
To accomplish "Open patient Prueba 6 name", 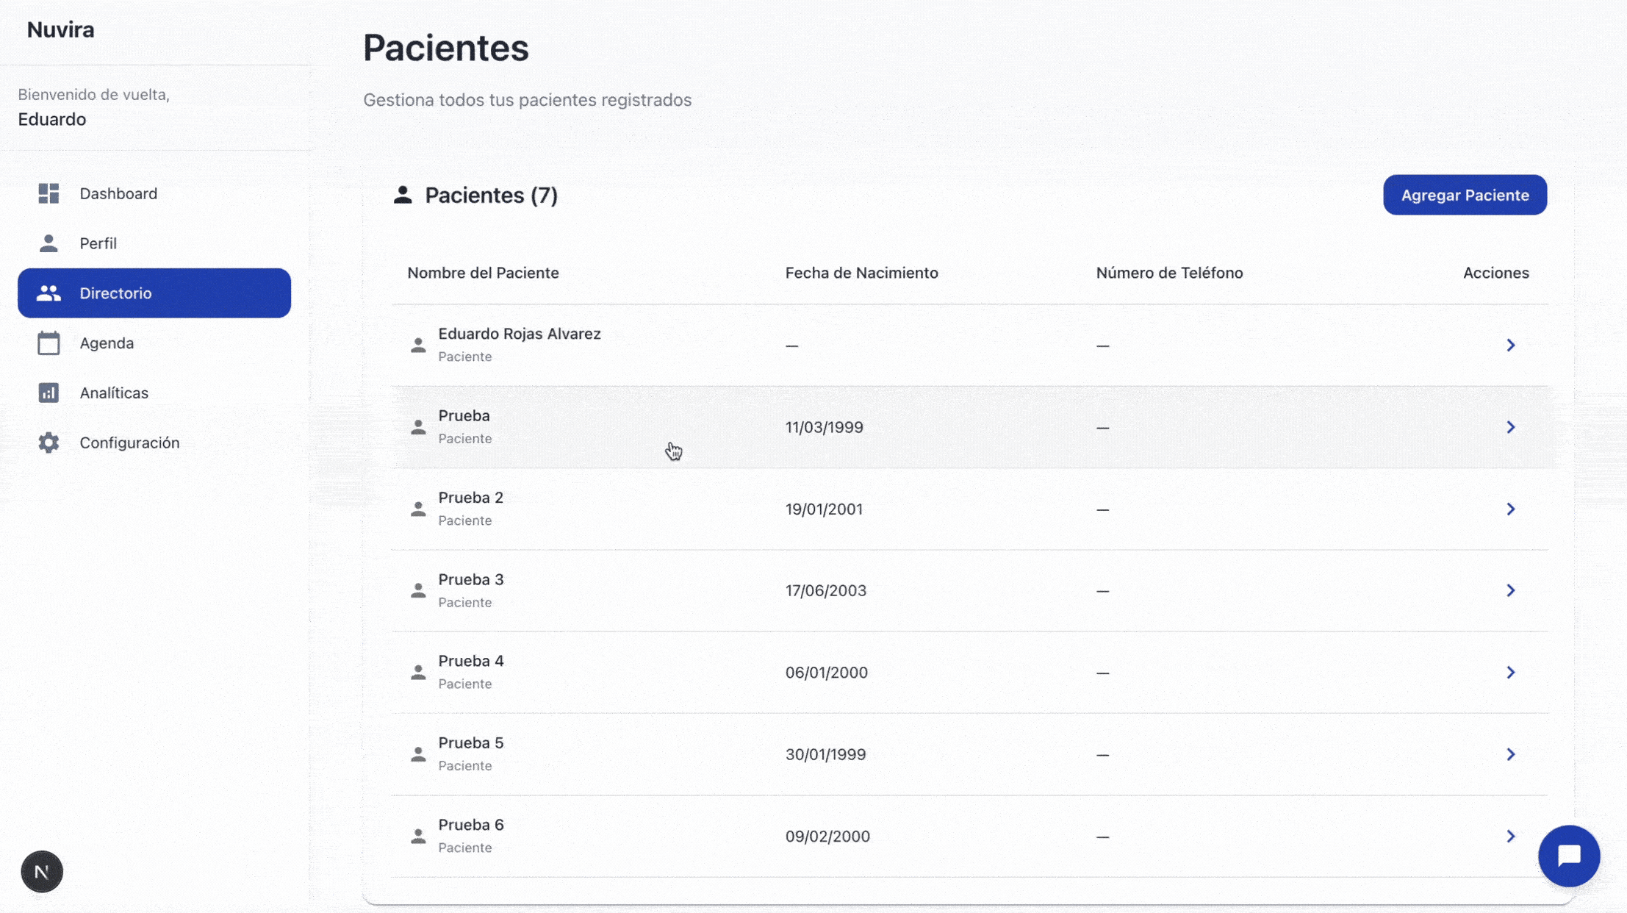I will point(471,825).
